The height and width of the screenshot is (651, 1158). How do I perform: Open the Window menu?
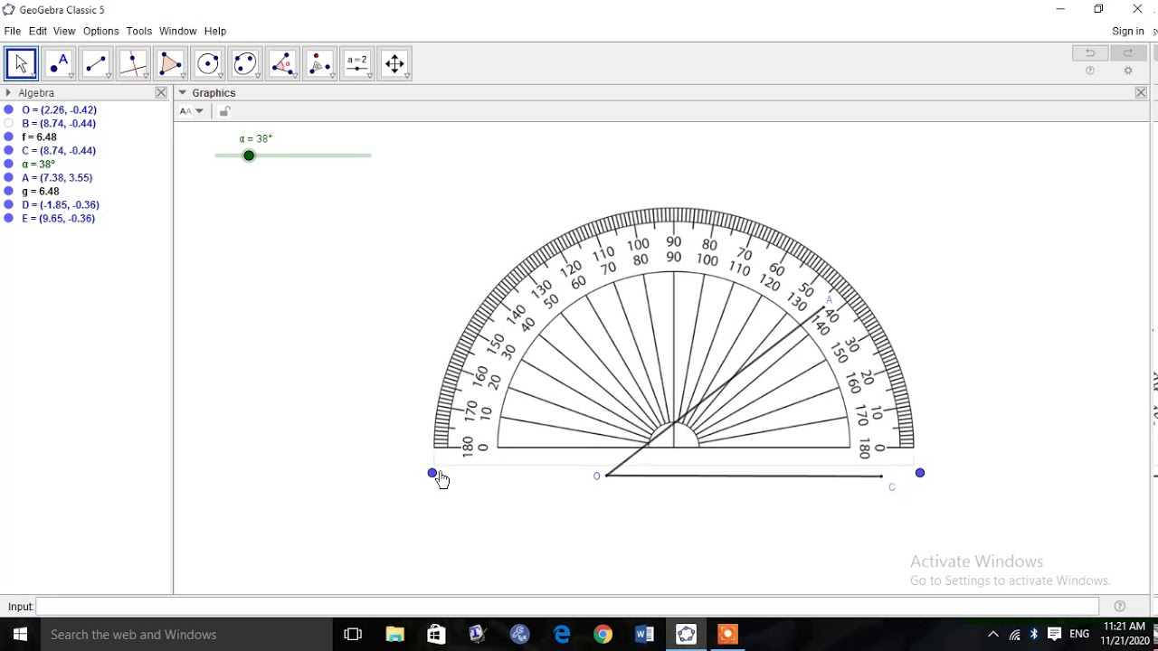coord(177,31)
